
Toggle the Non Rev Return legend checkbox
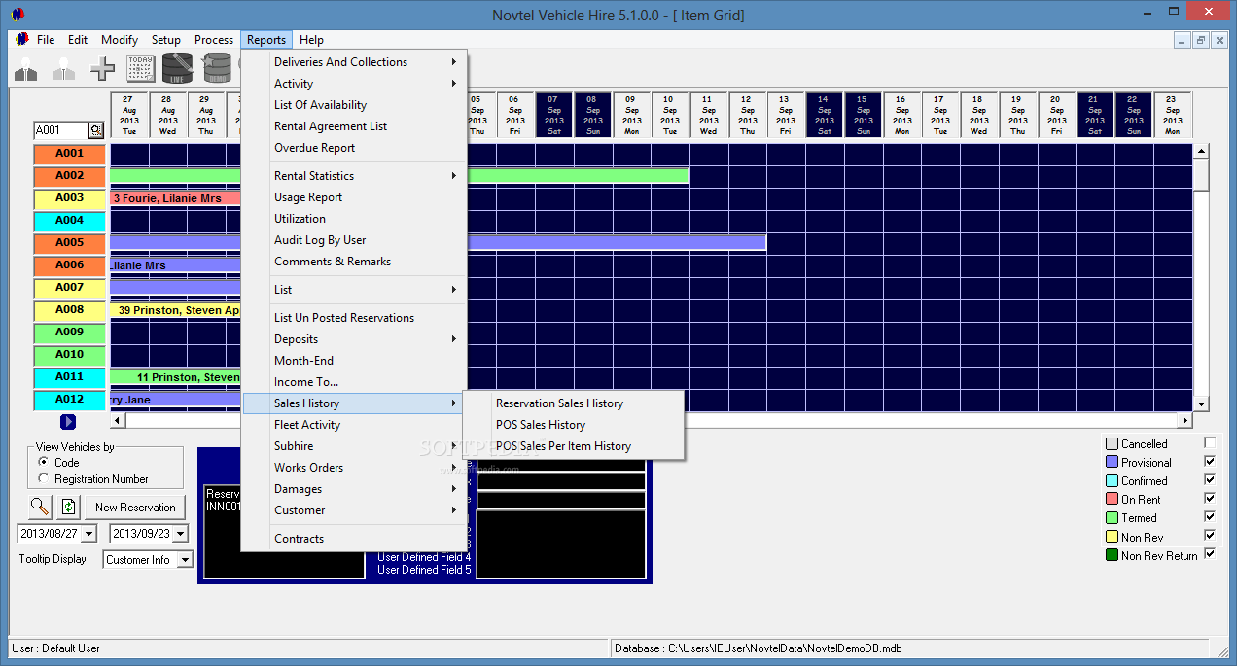1210,554
